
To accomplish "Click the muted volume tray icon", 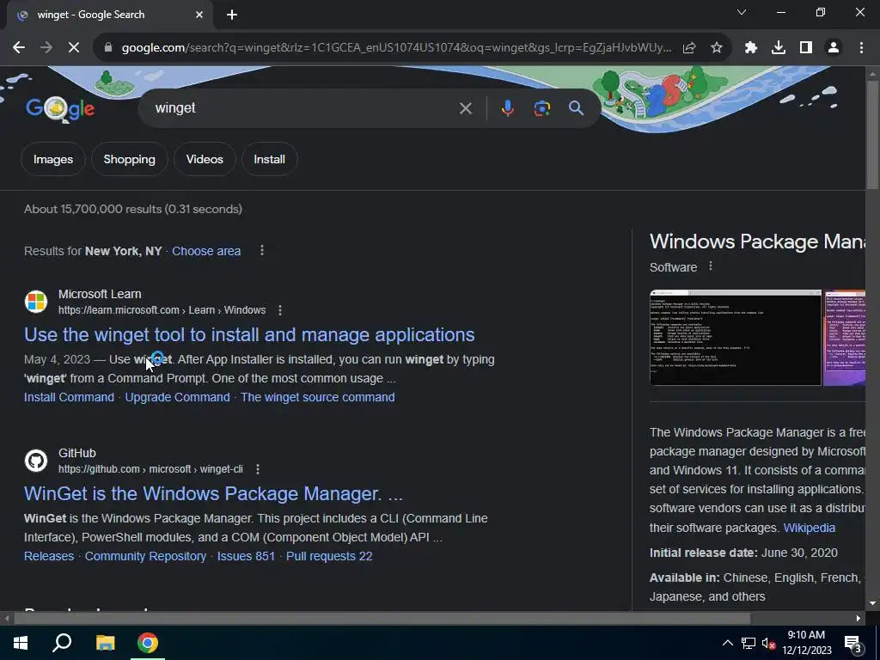I will coord(769,643).
